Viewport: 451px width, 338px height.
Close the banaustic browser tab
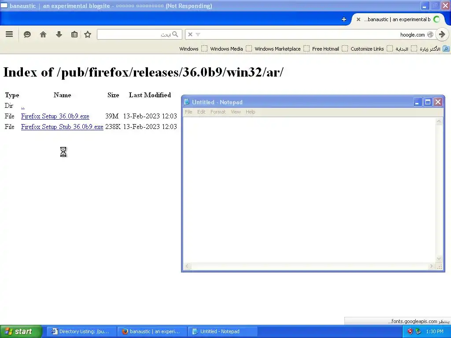359,19
